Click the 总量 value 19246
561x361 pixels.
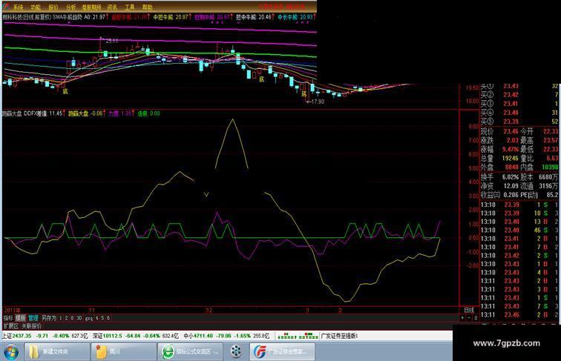click(511, 158)
